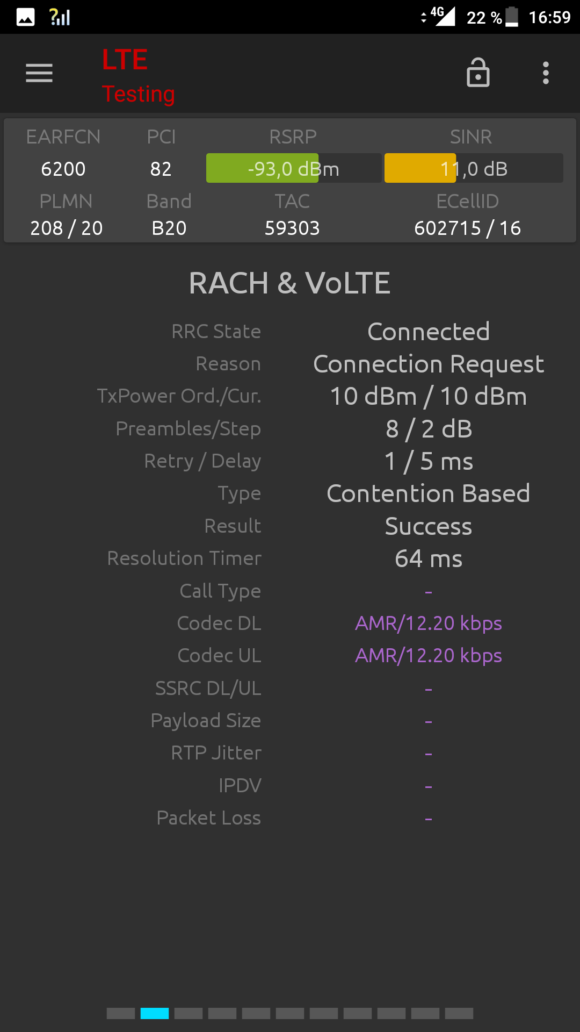This screenshot has width=580, height=1032.
Task: Tap the ECellID value 602715 / 16
Action: click(468, 228)
